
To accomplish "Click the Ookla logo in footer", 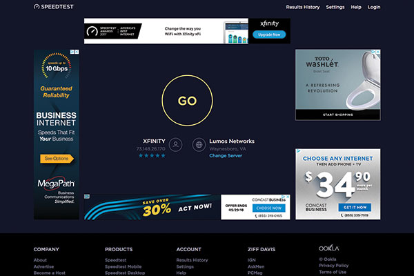I will [x=328, y=248].
